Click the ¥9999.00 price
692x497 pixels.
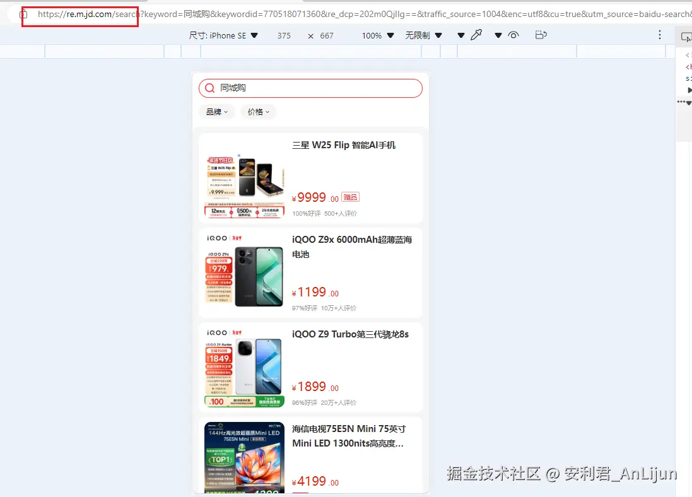click(315, 197)
